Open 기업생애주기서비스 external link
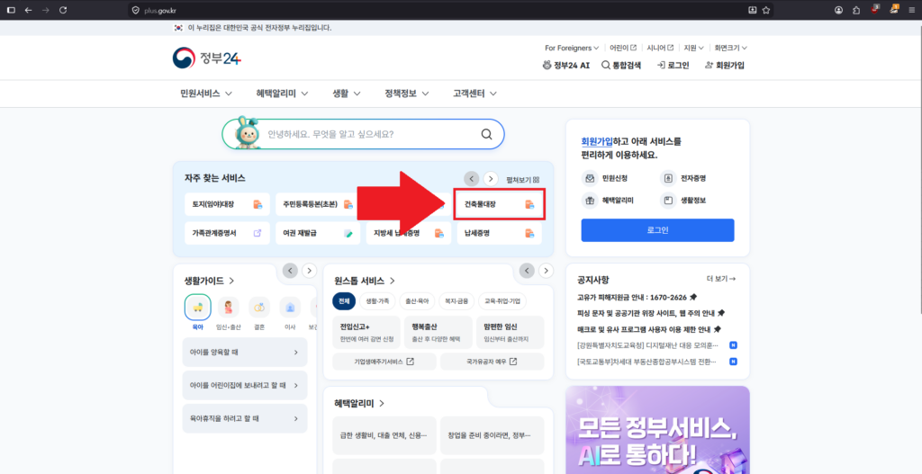 384,362
